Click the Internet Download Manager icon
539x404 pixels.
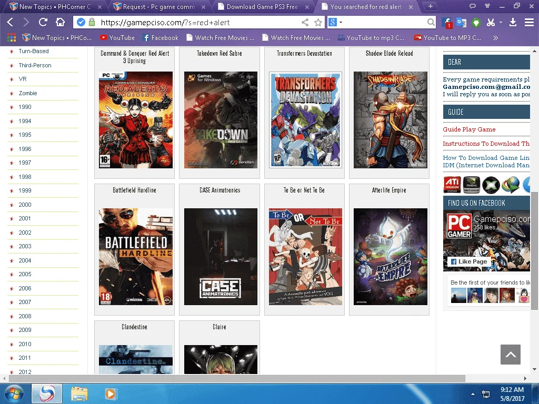[511, 185]
